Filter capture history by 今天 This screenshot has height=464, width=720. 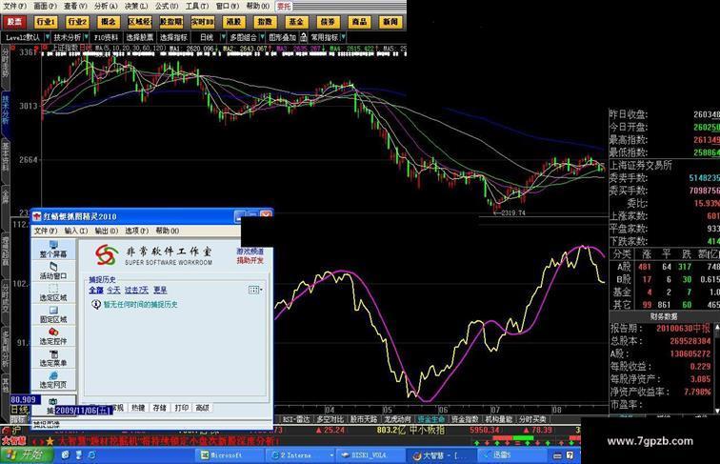click(x=113, y=290)
